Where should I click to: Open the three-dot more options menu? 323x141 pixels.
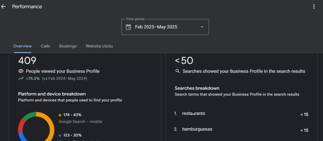pos(314,7)
